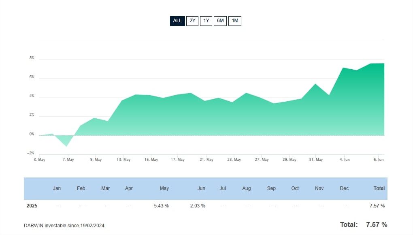Select the 6M timeframe
This screenshot has width=413, height=235.
[220, 21]
